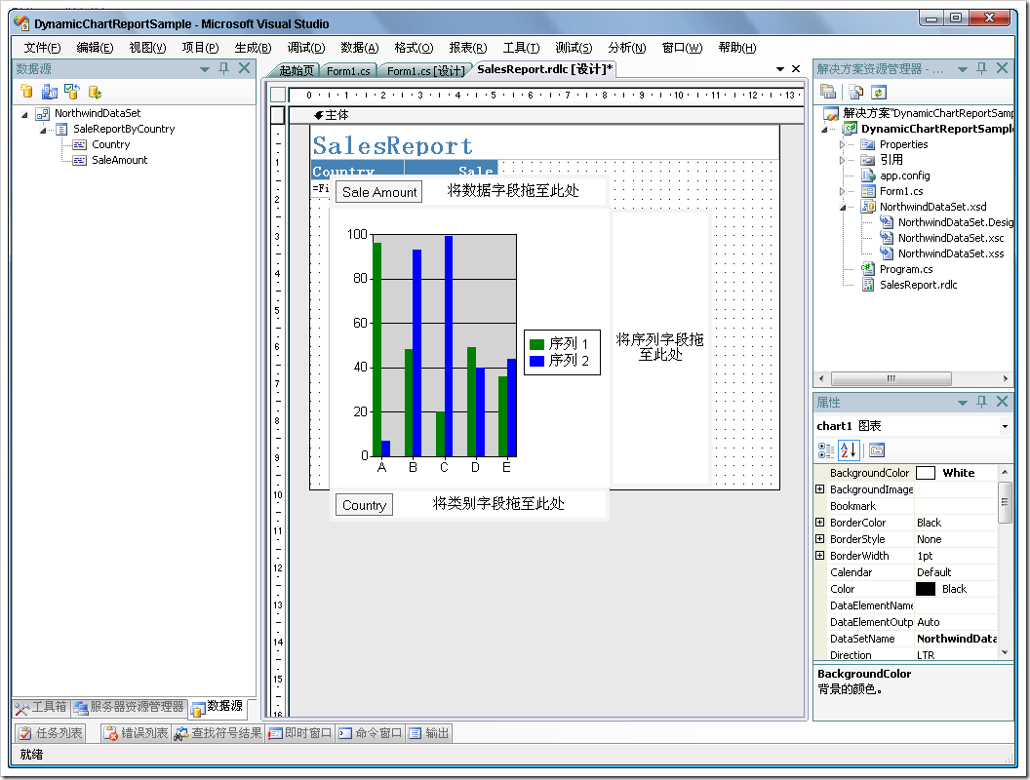Open the 报表(R) menu

468,47
